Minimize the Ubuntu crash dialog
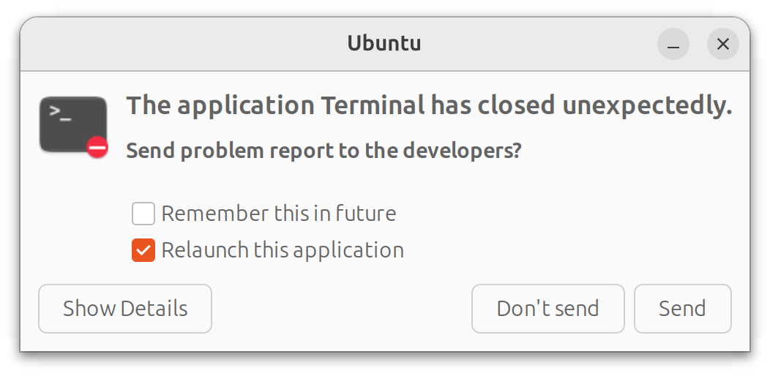 click(673, 45)
